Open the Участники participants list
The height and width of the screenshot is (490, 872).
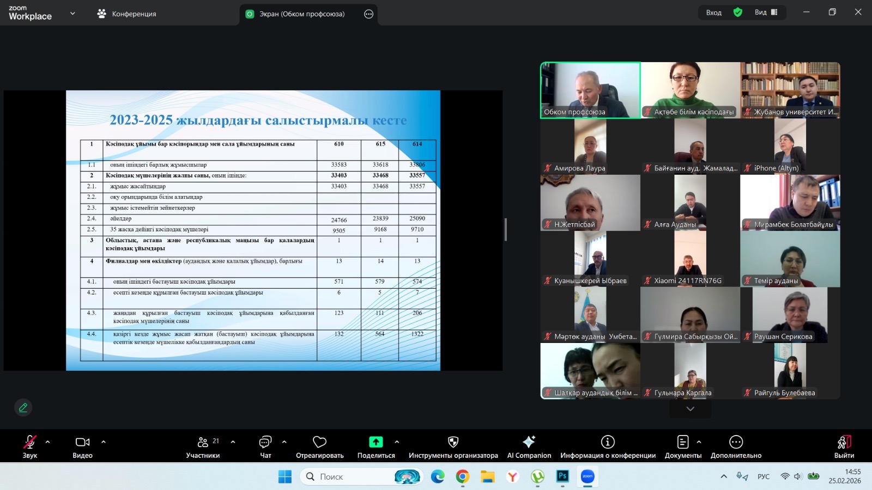pyautogui.click(x=203, y=446)
